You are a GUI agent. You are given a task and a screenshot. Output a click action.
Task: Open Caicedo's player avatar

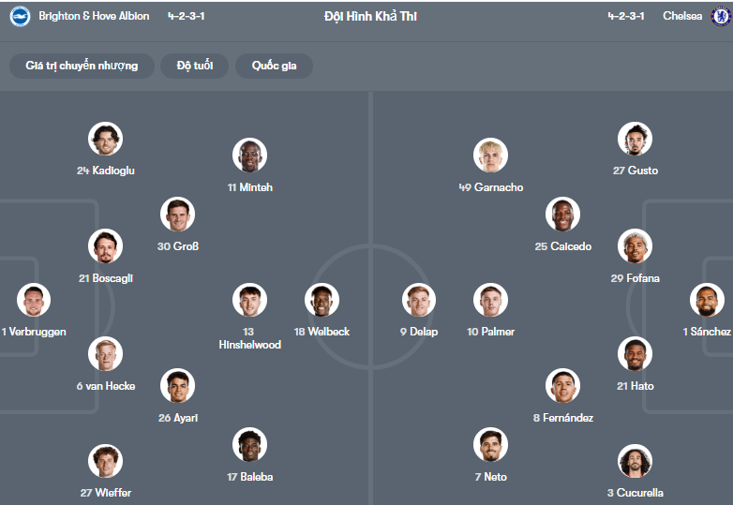[562, 215]
